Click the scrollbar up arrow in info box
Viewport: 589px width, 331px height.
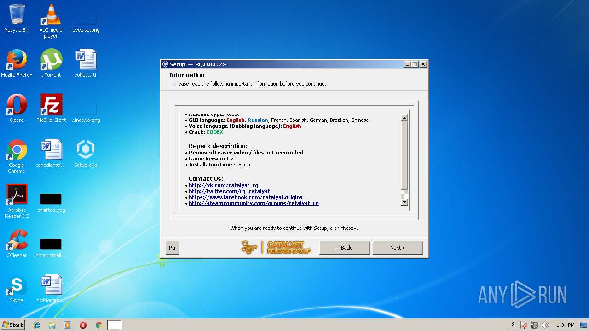click(x=404, y=118)
